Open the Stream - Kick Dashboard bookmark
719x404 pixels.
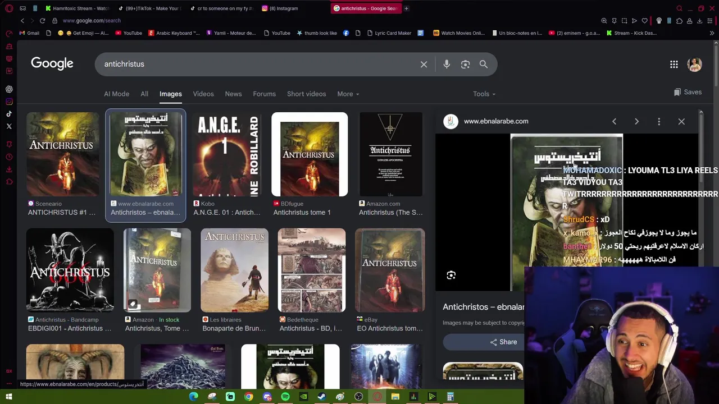click(x=631, y=33)
